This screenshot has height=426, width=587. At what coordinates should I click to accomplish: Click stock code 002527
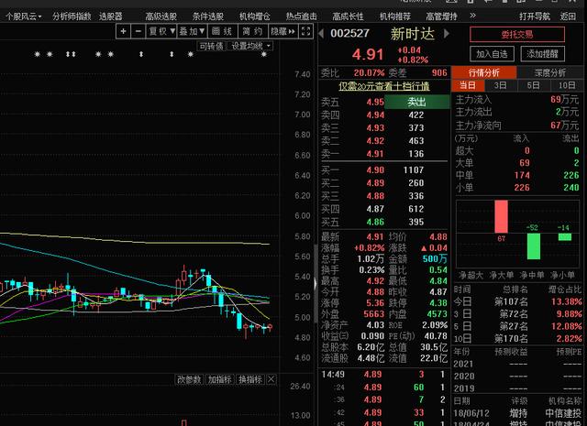pyautogui.click(x=349, y=34)
